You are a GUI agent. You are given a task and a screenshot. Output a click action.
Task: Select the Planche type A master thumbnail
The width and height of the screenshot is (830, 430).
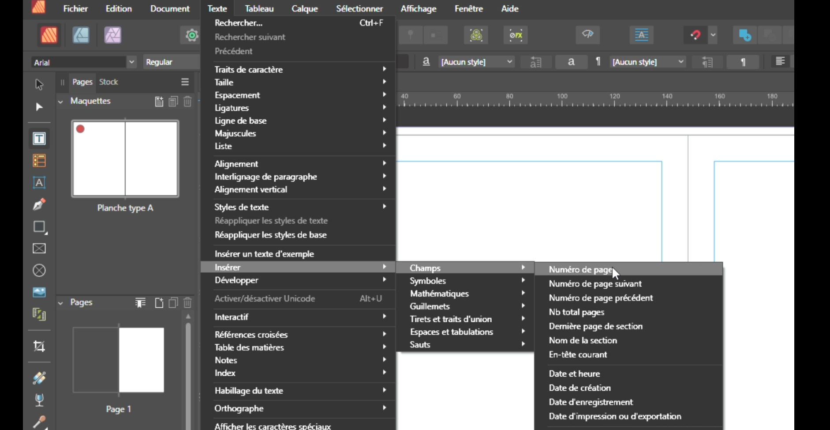click(125, 158)
